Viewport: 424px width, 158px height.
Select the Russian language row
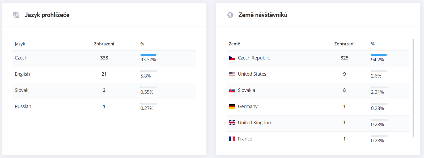(104, 107)
